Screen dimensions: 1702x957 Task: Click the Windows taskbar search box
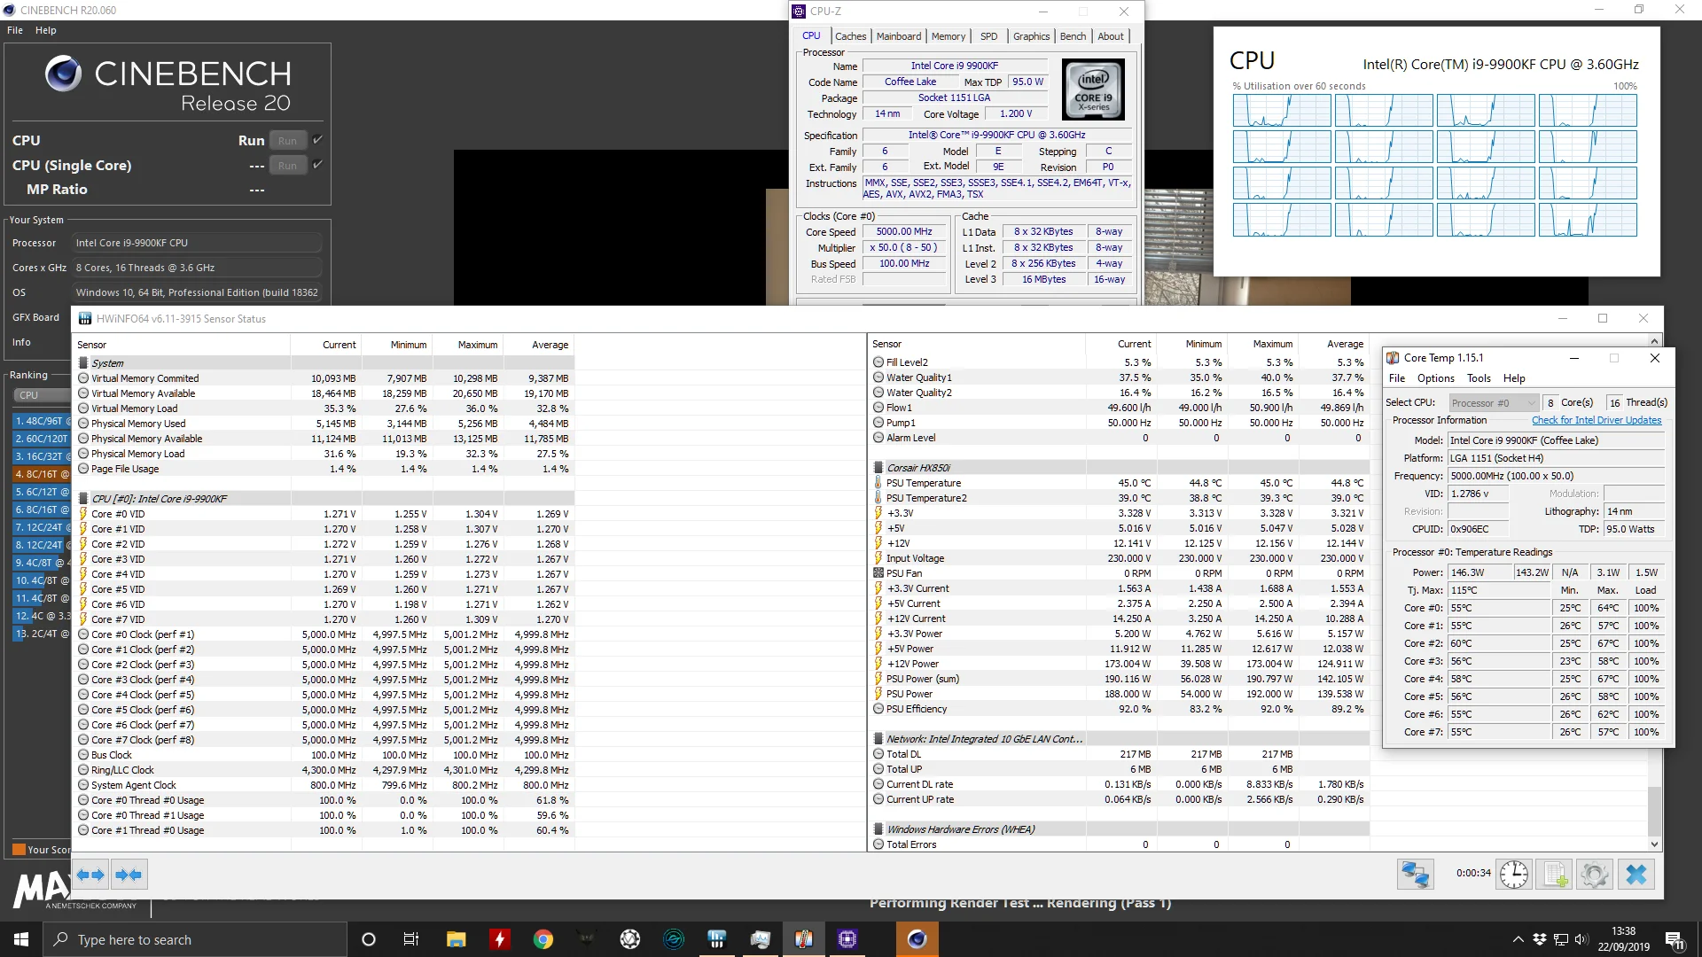pos(195,939)
